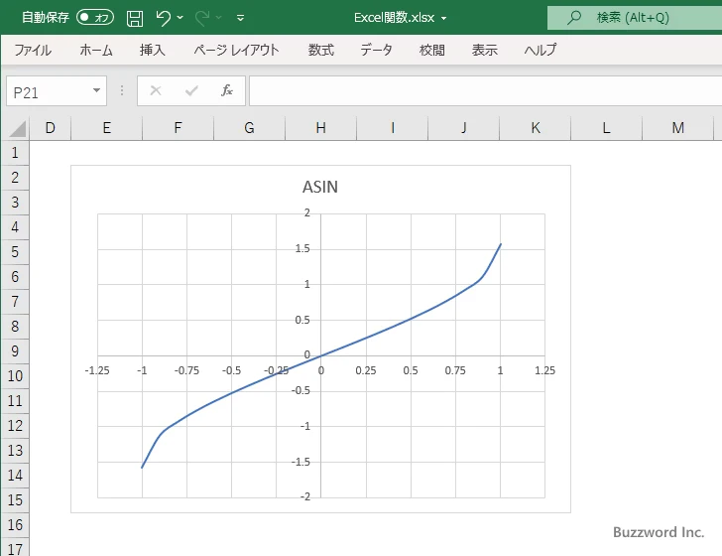722x556 pixels.
Task: Click horizontal axis label -1.25
Action: click(97, 370)
